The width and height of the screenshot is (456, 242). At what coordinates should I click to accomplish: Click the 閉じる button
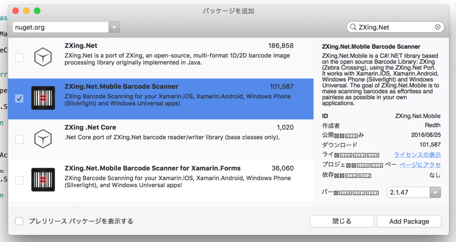(x=342, y=221)
